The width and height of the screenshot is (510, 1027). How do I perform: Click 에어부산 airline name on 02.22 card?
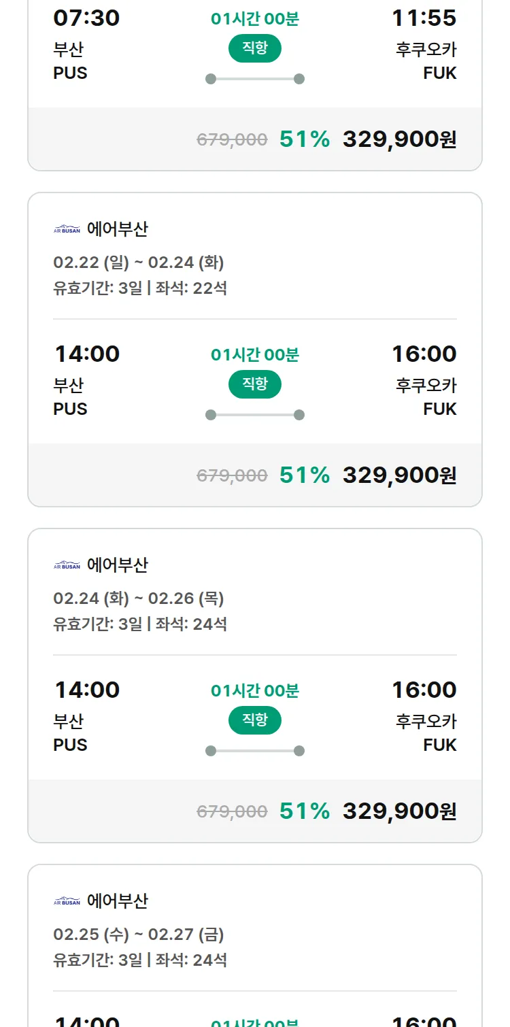click(117, 229)
